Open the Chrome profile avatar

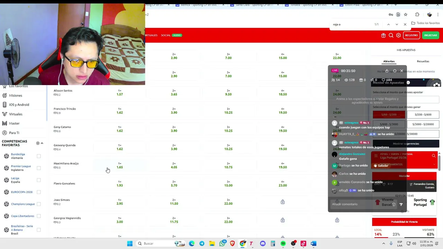coord(430,15)
